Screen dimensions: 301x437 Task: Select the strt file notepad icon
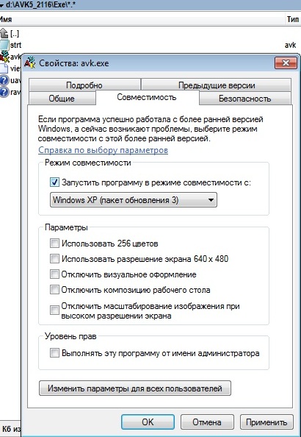(x=4, y=45)
